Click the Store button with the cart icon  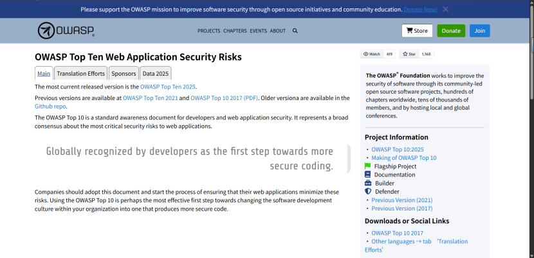417,31
